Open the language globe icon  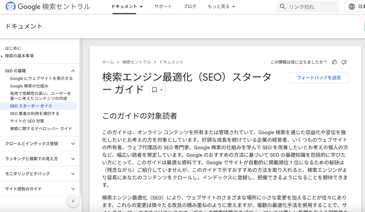pyautogui.click(x=352, y=6)
